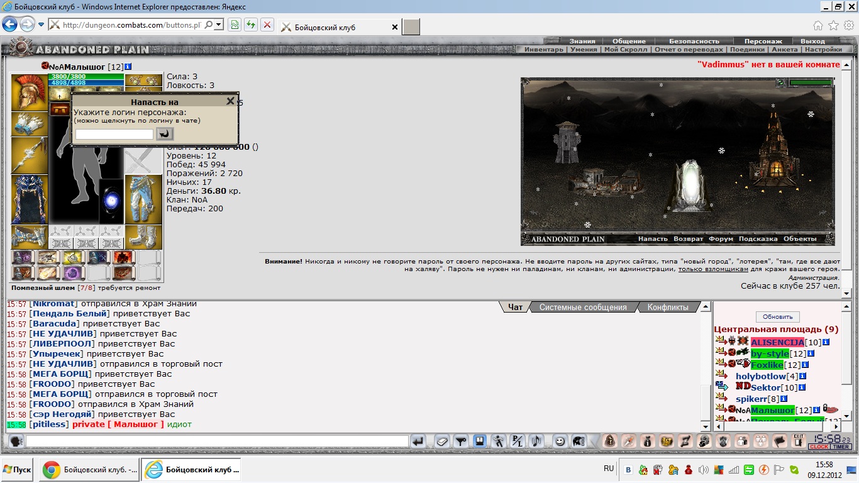Open the compass icon in bottom bar

click(x=628, y=441)
